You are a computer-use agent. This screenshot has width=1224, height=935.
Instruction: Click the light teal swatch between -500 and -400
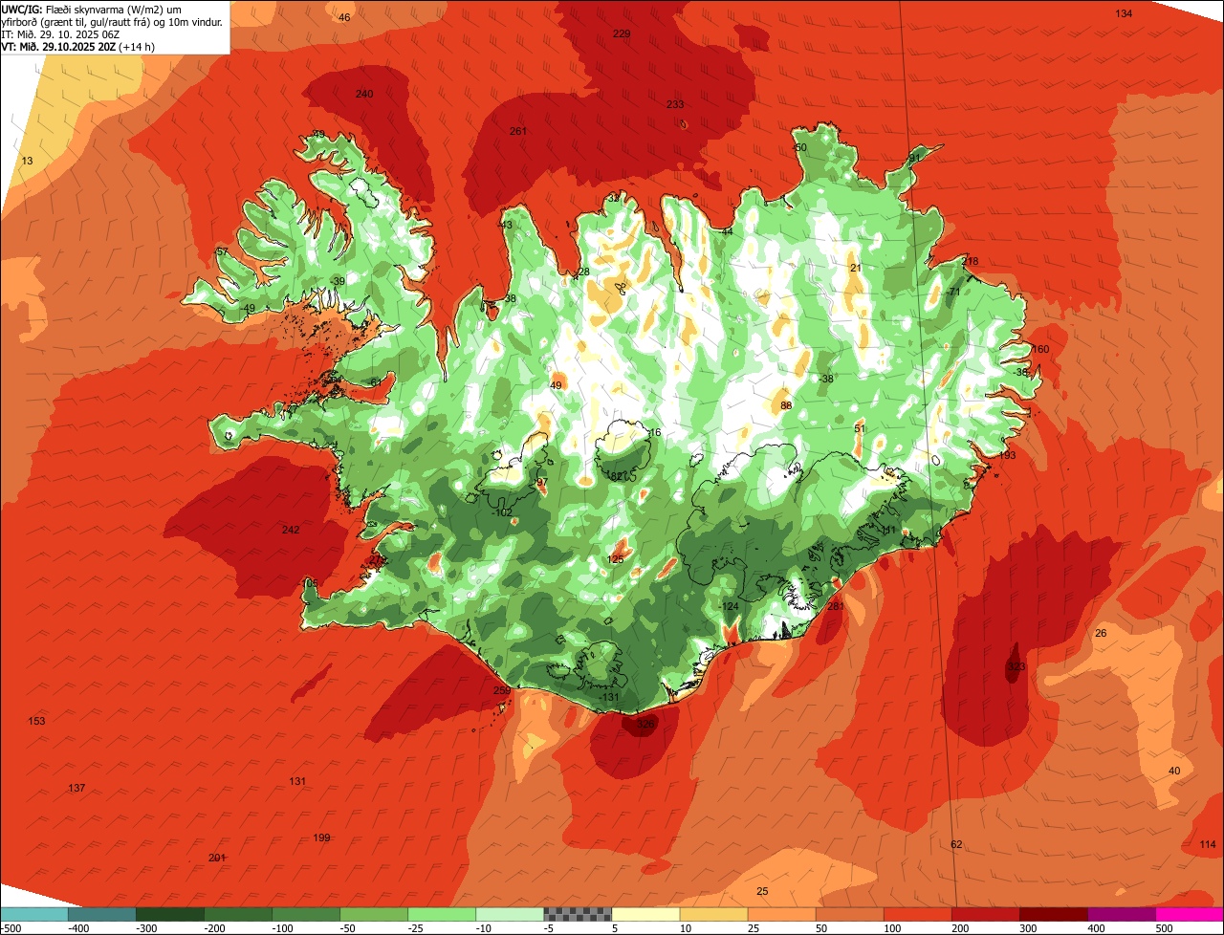pyautogui.click(x=34, y=914)
